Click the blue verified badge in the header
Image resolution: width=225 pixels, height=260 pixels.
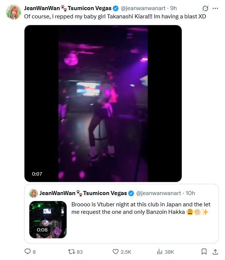[x=116, y=8]
